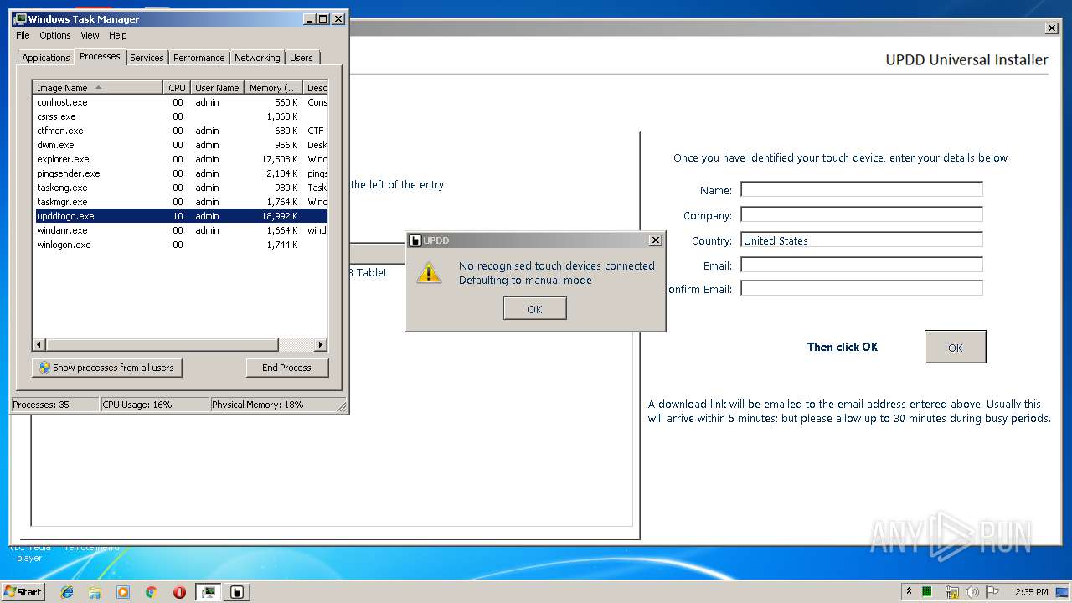Switch to UPDD installer taskbar button
The height and width of the screenshot is (603, 1072).
pos(237,592)
